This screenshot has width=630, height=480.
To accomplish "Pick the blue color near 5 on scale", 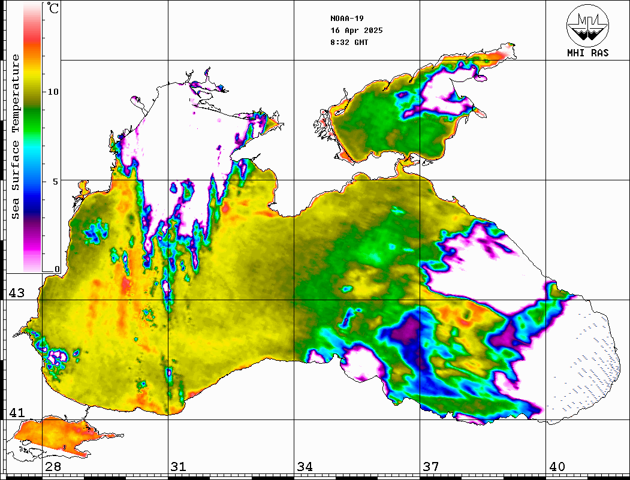I will (32, 181).
